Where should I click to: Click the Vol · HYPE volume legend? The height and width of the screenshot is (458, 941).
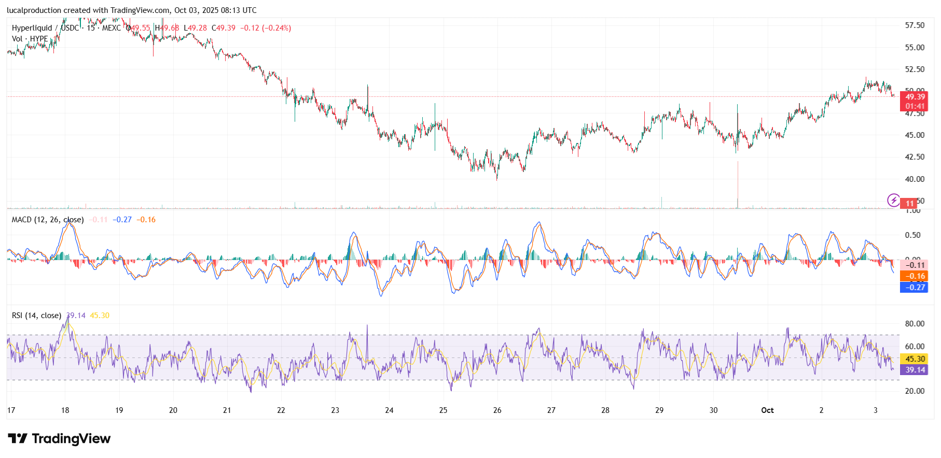[30, 39]
